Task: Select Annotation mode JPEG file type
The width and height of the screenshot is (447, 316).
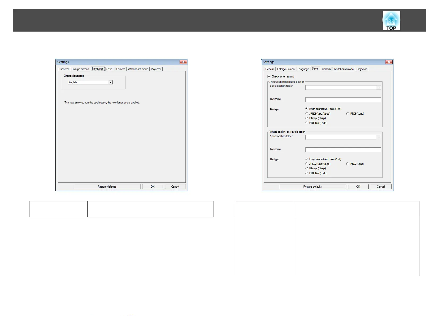Action: [307, 114]
